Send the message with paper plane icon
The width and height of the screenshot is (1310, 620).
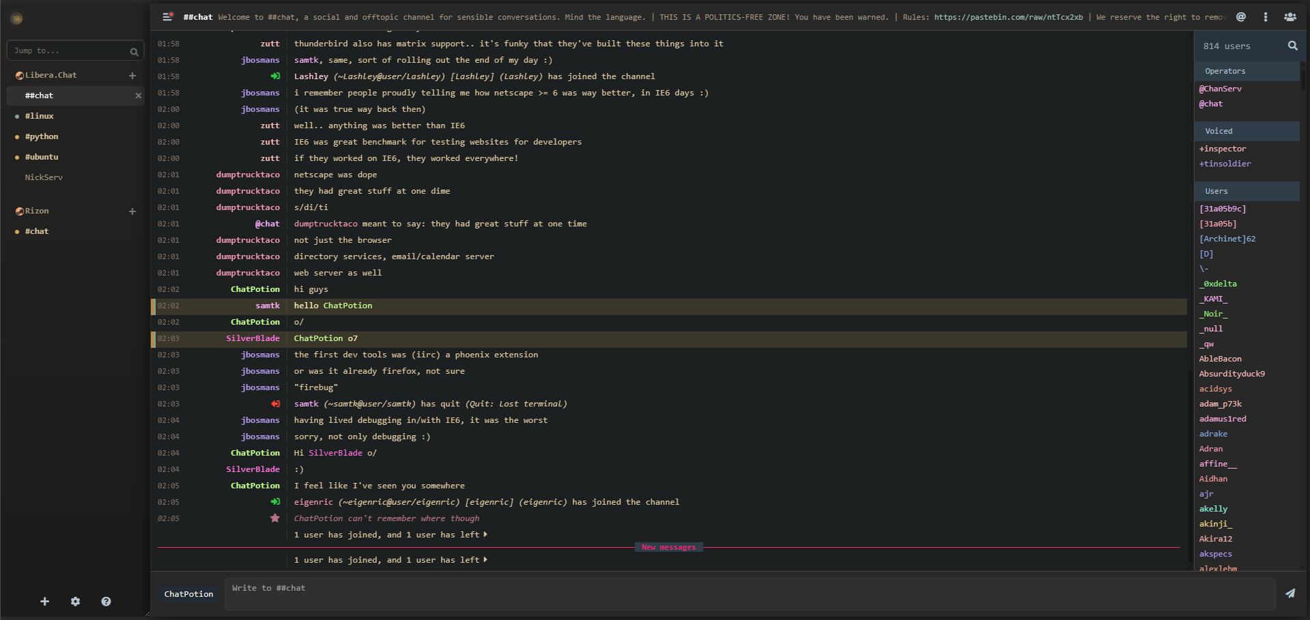[1290, 593]
